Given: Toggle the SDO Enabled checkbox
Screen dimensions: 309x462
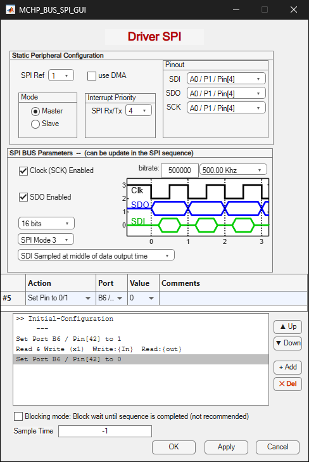Looking at the screenshot, I should coord(23,197).
